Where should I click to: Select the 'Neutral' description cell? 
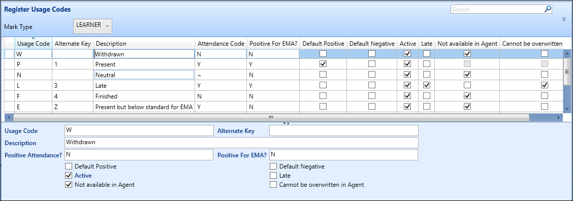[x=144, y=75]
